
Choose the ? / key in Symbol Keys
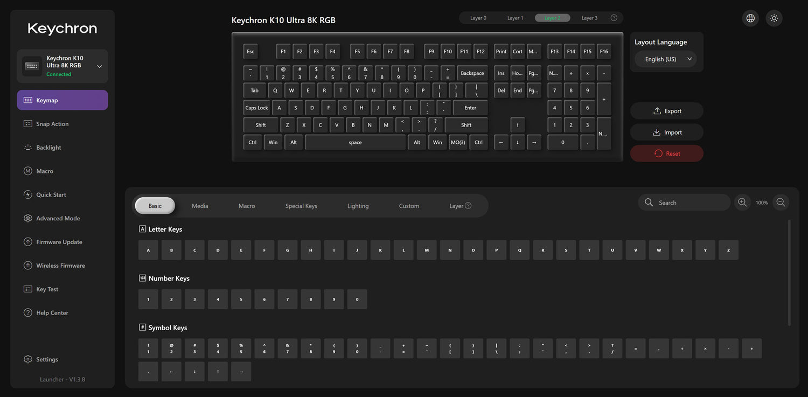click(612, 349)
